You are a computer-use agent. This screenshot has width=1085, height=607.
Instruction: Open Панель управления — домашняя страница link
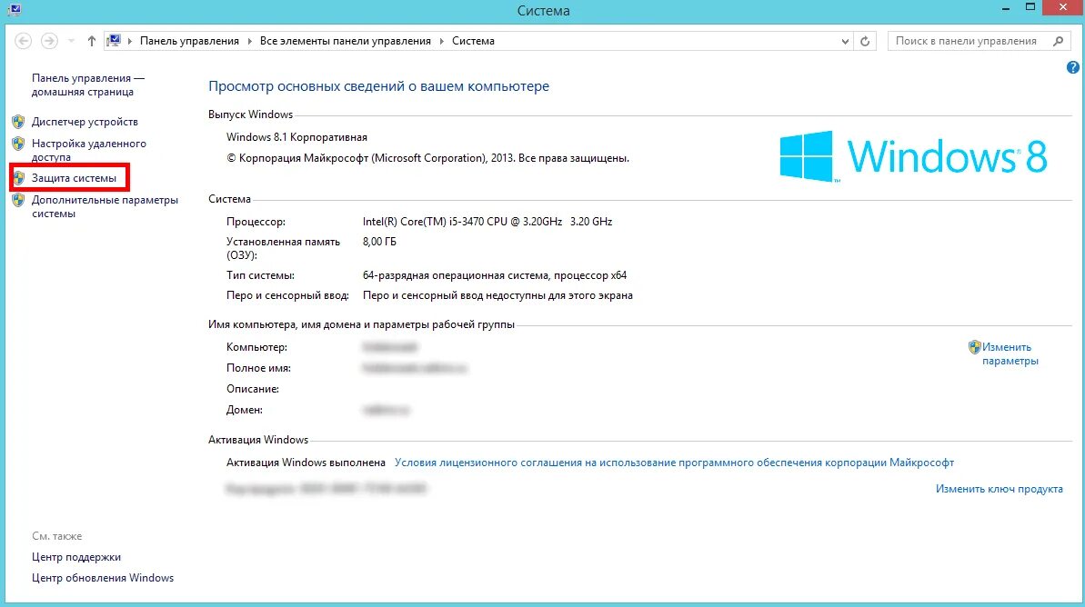pyautogui.click(x=88, y=85)
